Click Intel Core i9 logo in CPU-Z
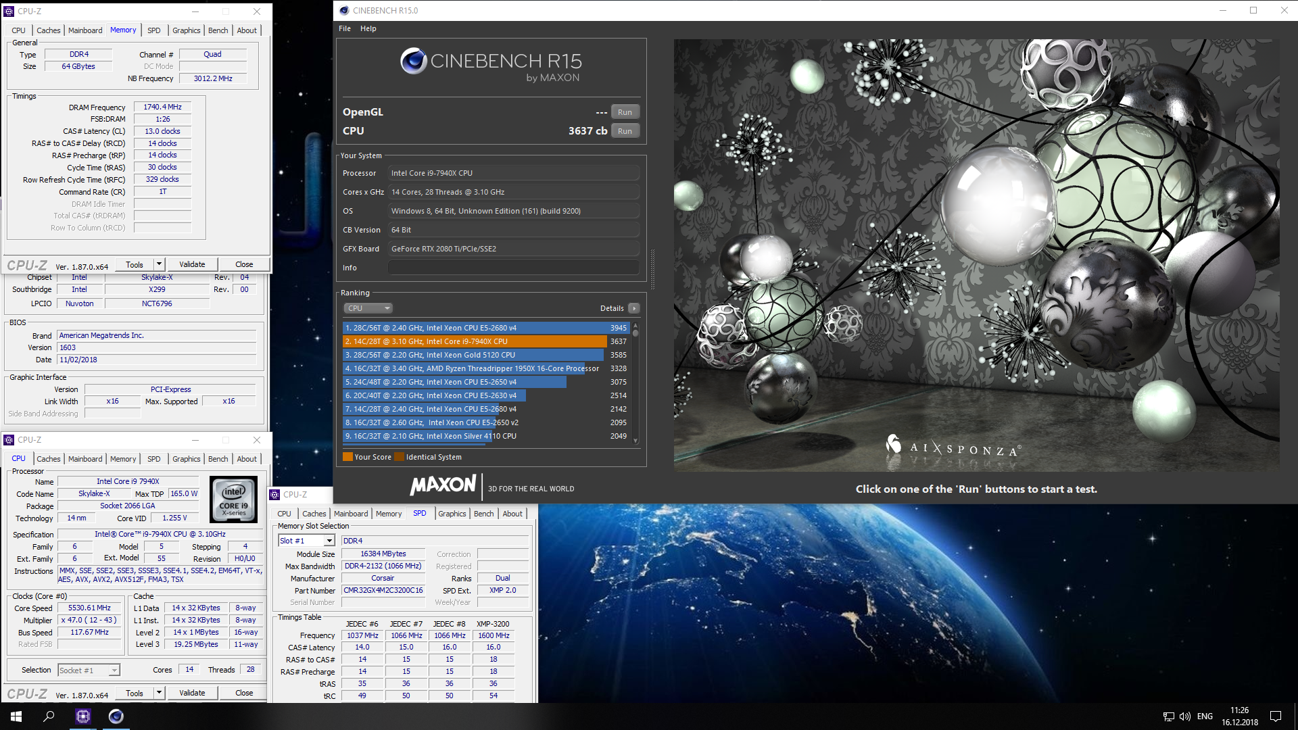Image resolution: width=1298 pixels, height=730 pixels. point(234,500)
